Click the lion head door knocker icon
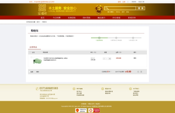 pos(99,10)
